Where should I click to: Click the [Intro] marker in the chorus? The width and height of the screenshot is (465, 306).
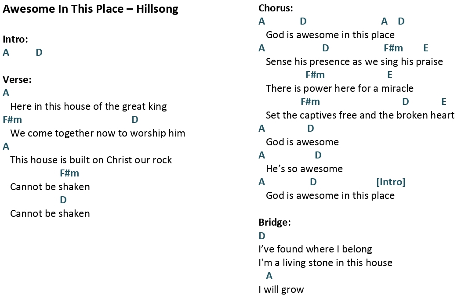click(x=391, y=182)
